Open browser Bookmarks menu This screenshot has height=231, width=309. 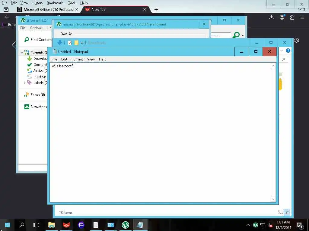tap(56, 3)
